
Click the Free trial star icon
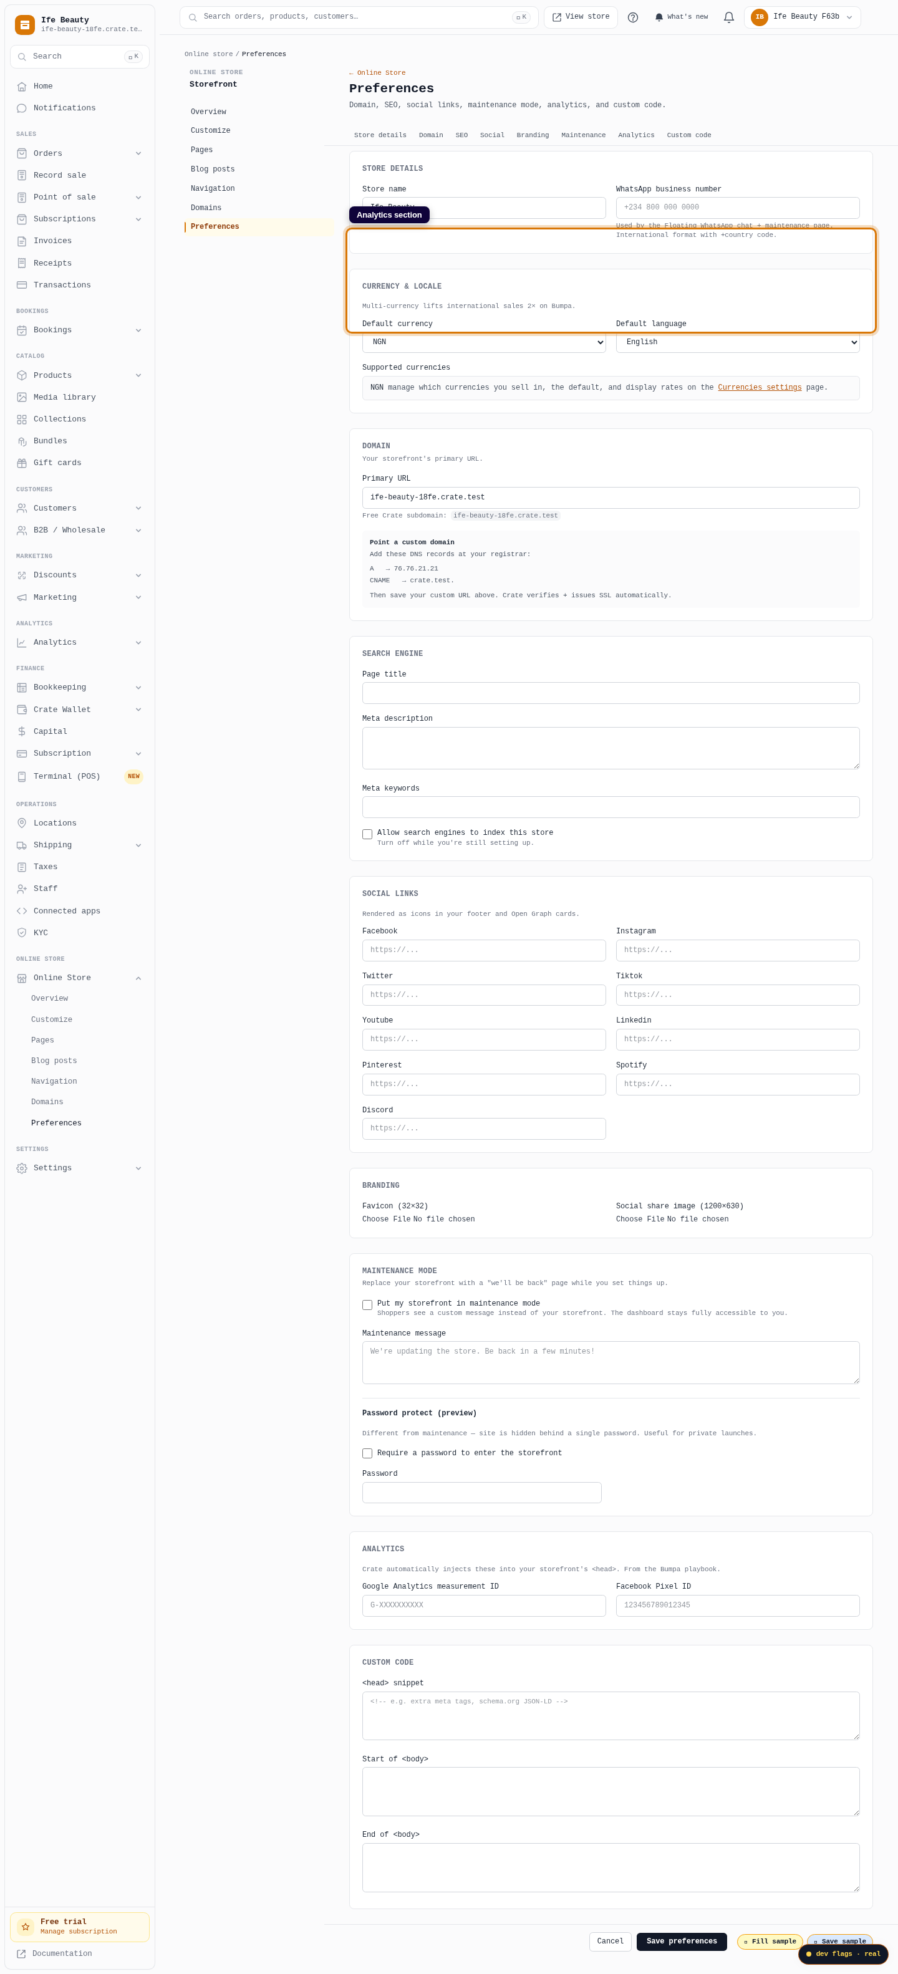point(26,1927)
